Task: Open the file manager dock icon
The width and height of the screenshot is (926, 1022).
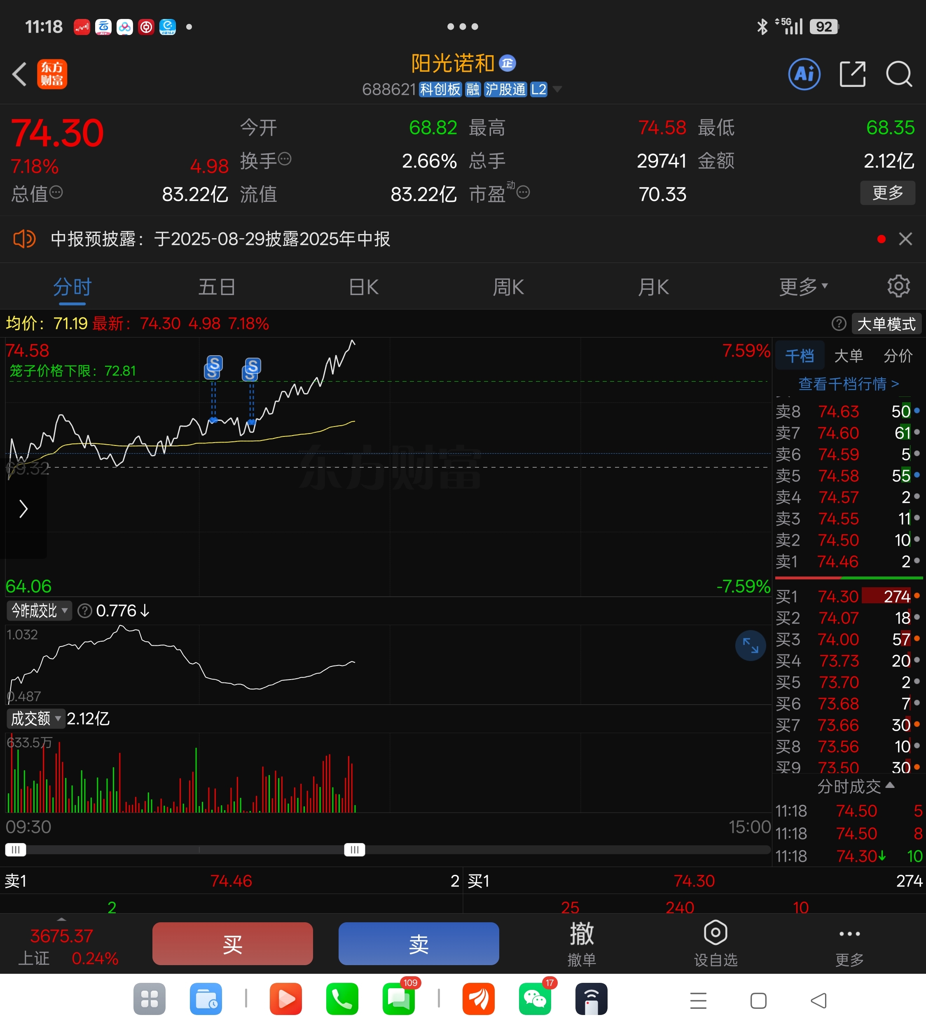Action: tap(206, 999)
